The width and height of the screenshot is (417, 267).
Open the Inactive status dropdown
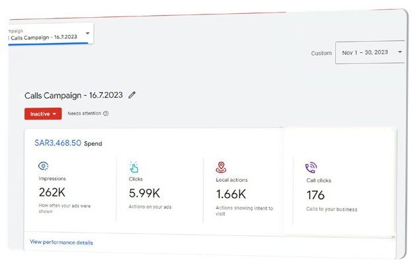click(x=43, y=114)
